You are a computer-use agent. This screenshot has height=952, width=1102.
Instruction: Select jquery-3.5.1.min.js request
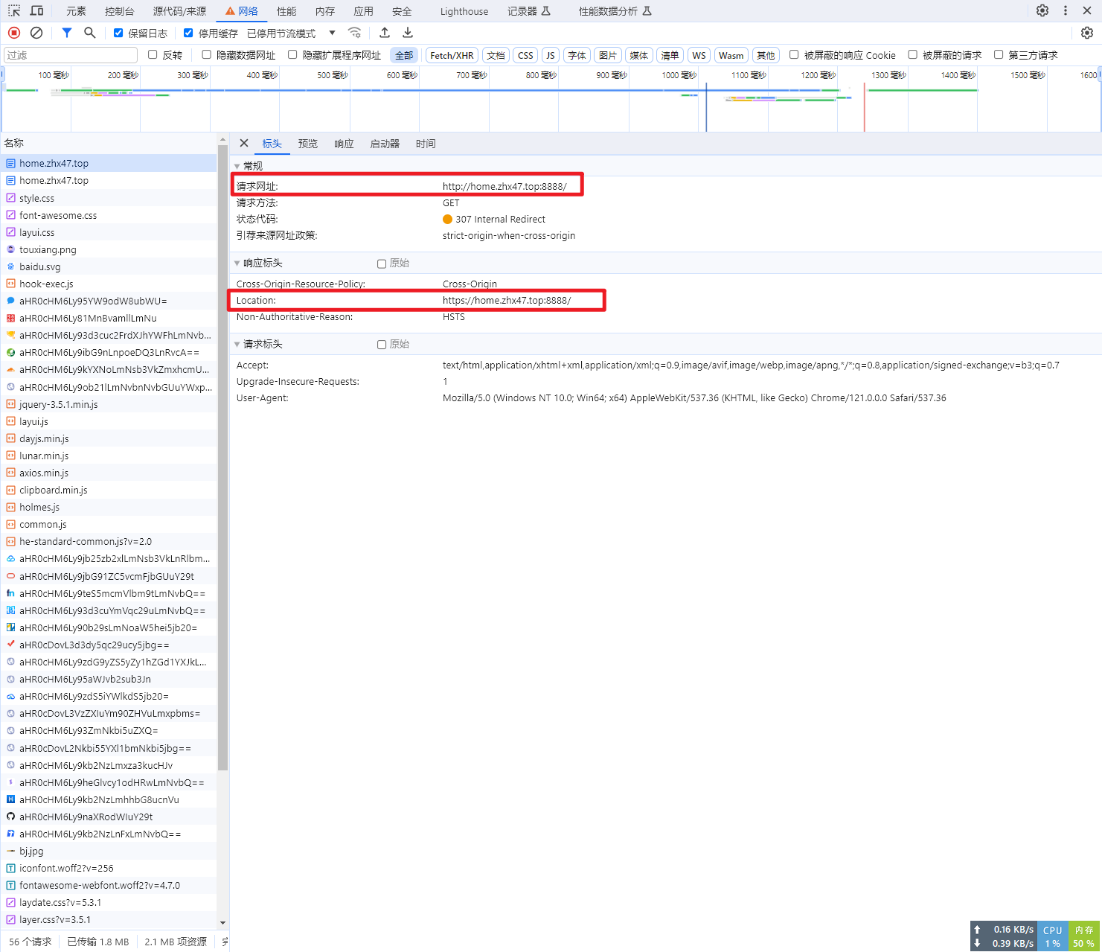coord(109,404)
